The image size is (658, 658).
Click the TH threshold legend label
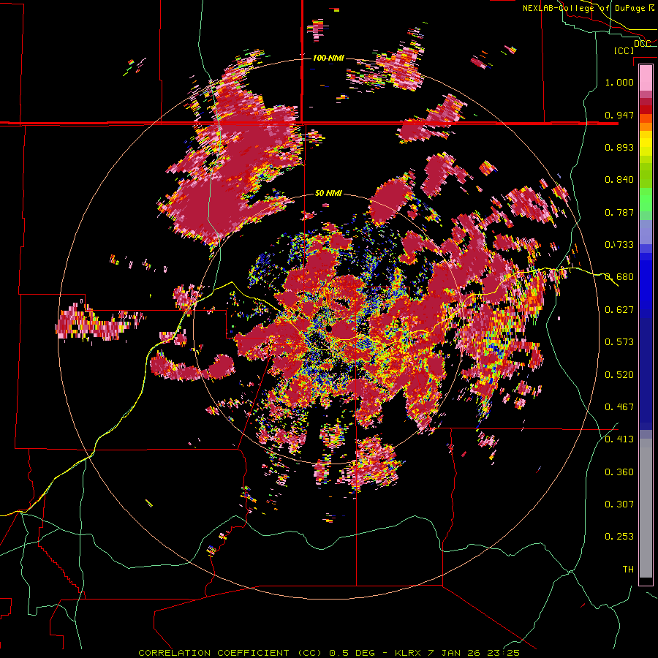(x=628, y=569)
